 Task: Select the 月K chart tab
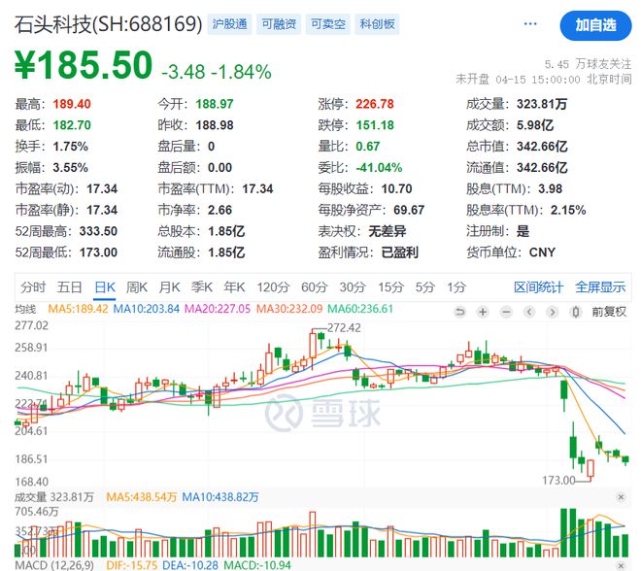[169, 286]
